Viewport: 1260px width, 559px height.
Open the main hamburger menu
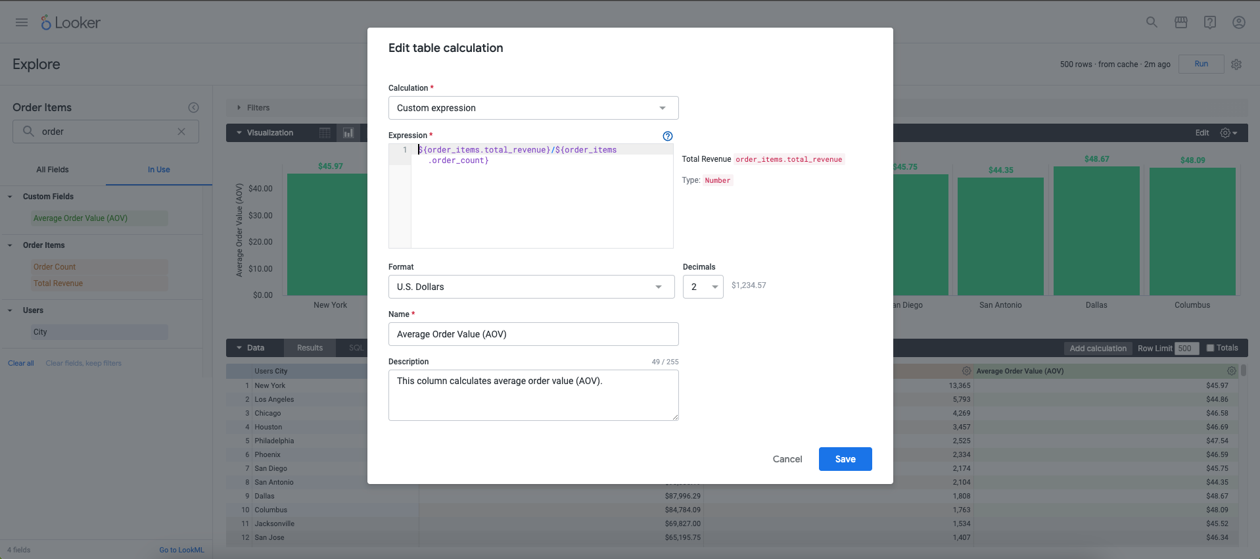[x=22, y=22]
